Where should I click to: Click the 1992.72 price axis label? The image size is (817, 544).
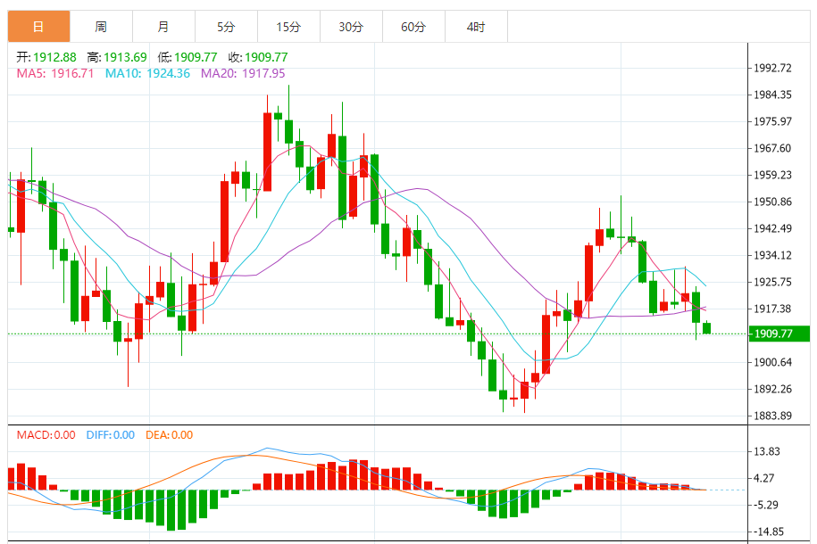tap(772, 68)
